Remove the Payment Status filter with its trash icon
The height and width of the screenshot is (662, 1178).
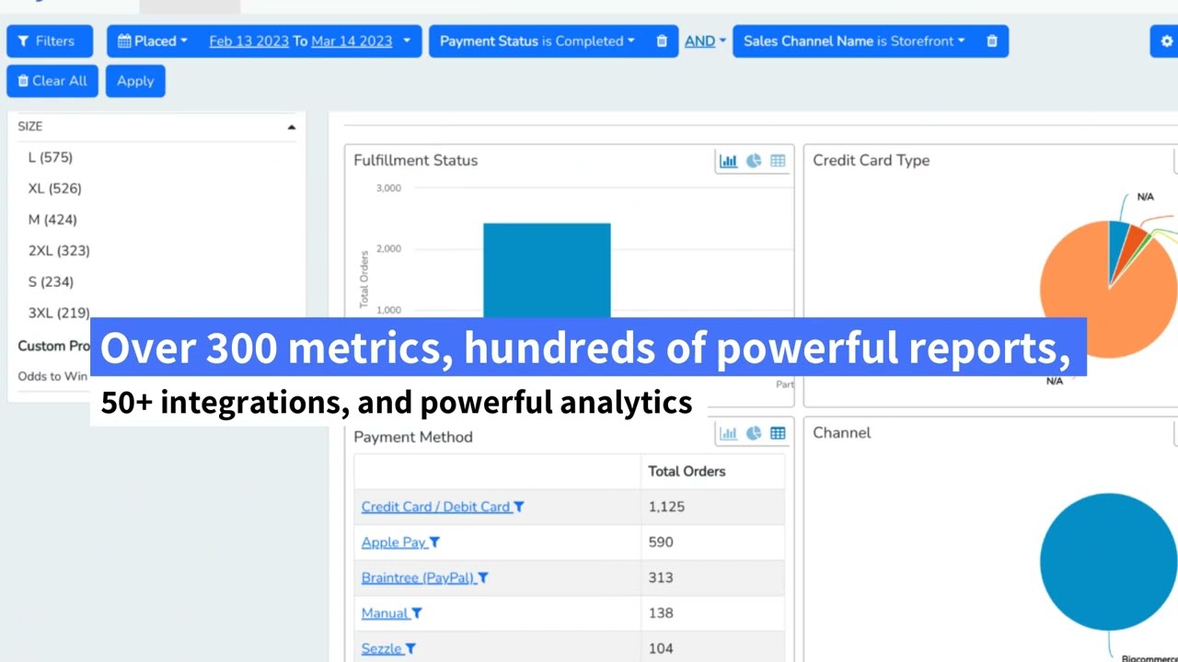pyautogui.click(x=661, y=40)
